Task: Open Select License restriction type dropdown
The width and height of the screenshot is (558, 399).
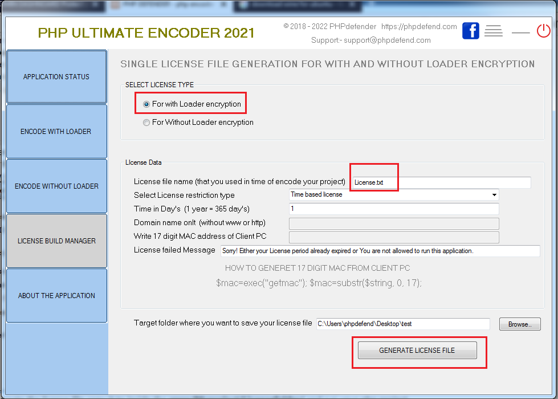Action: pyautogui.click(x=394, y=195)
